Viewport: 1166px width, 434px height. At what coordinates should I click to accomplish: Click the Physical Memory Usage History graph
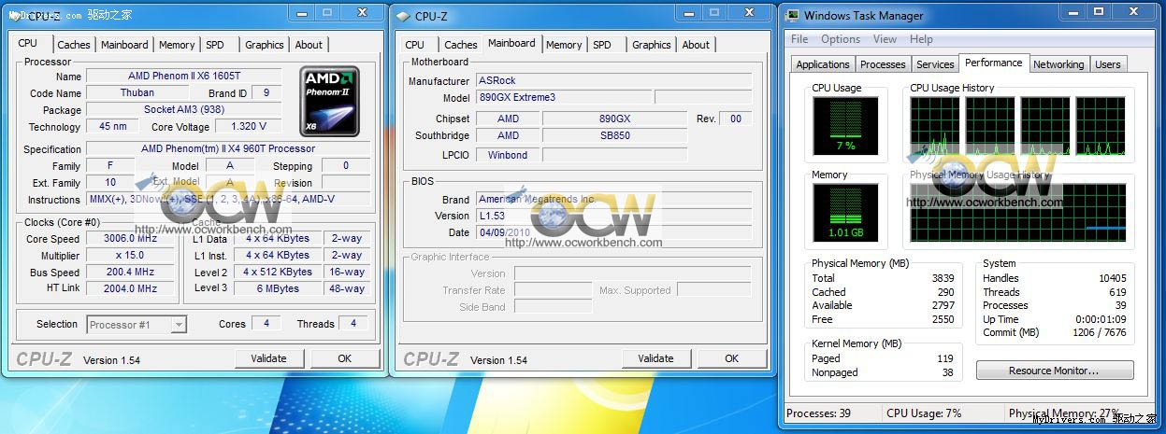pyautogui.click(x=1019, y=213)
